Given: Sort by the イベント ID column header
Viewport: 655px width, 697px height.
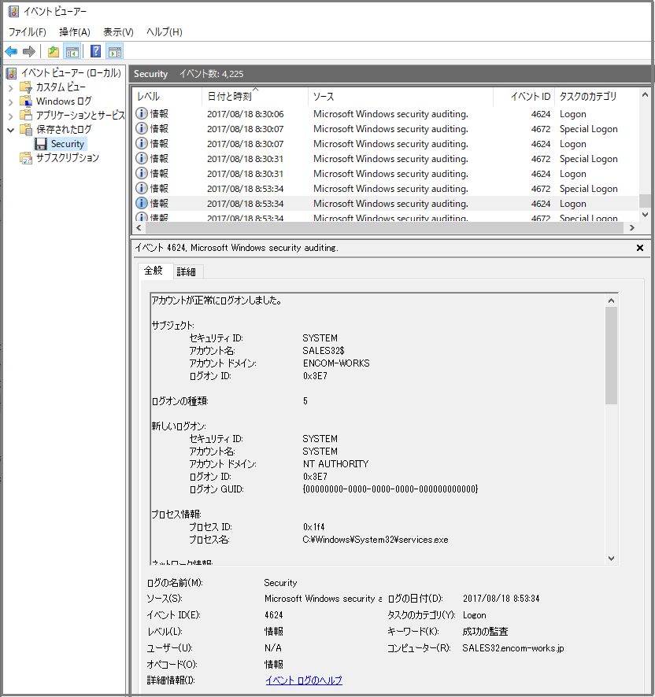Looking at the screenshot, I should 524,97.
